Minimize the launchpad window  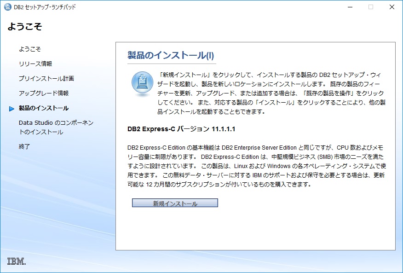click(x=350, y=7)
